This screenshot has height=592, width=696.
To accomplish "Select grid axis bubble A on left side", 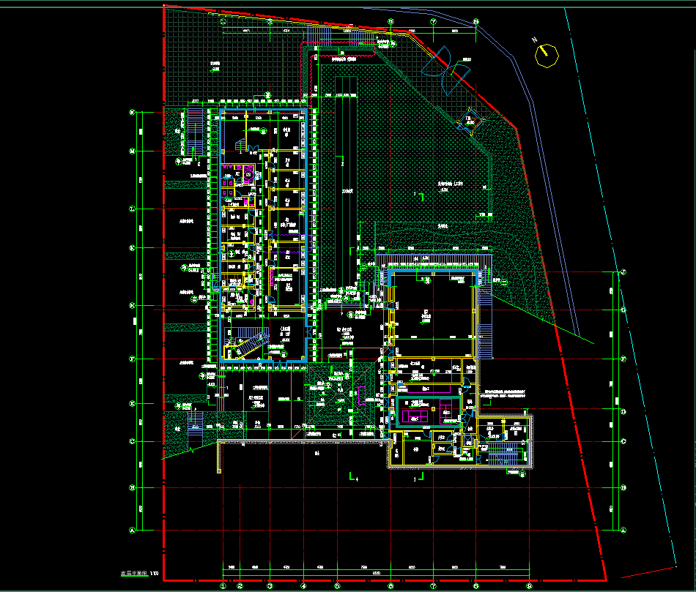I will 133,530.
